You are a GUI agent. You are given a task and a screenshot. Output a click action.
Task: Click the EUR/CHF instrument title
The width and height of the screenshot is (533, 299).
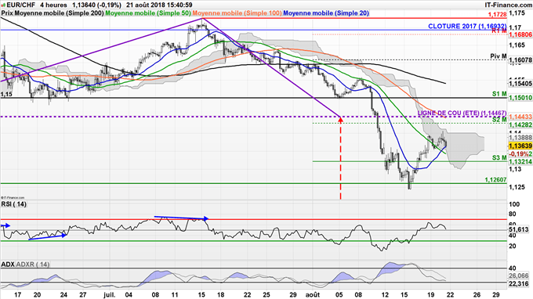pyautogui.click(x=20, y=5)
